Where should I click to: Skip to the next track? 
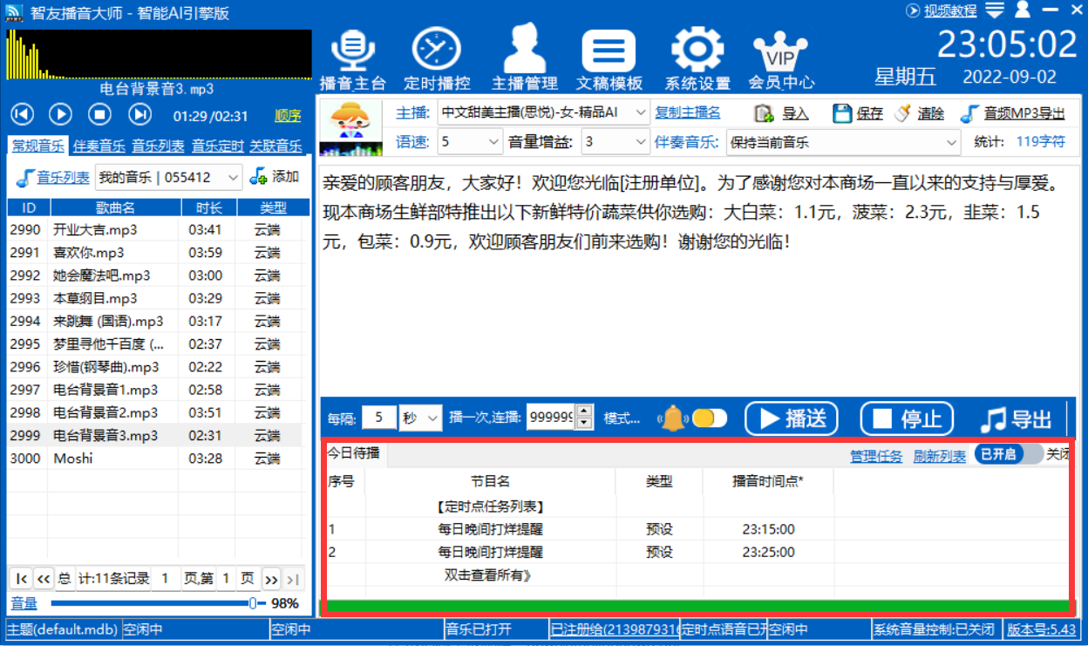139,114
